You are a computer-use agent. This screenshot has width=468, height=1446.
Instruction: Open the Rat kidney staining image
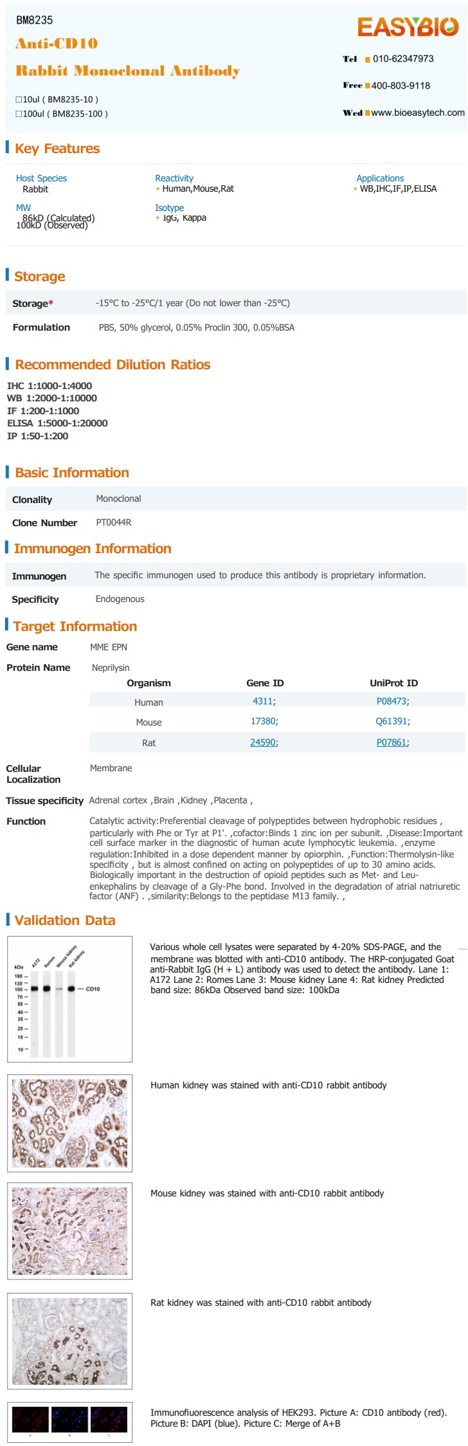[70, 1341]
